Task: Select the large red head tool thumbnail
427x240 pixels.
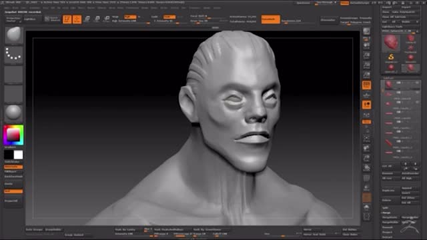Action: click(x=391, y=43)
